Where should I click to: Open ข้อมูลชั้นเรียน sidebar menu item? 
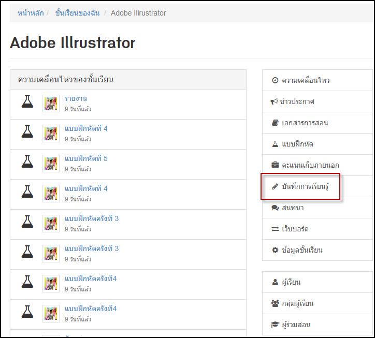click(318, 250)
